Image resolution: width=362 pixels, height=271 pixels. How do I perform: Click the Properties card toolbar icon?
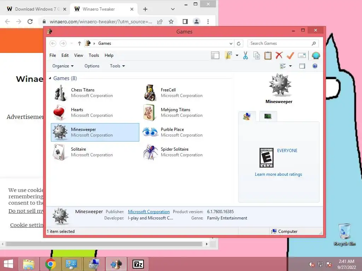pyautogui.click(x=302, y=55)
